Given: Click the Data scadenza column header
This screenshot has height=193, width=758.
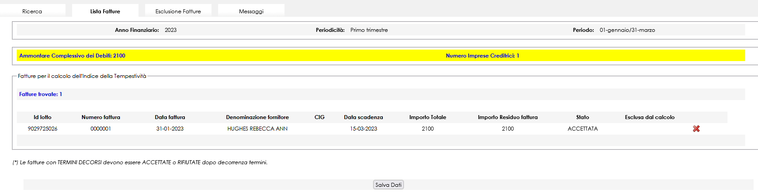Looking at the screenshot, I should [363, 117].
